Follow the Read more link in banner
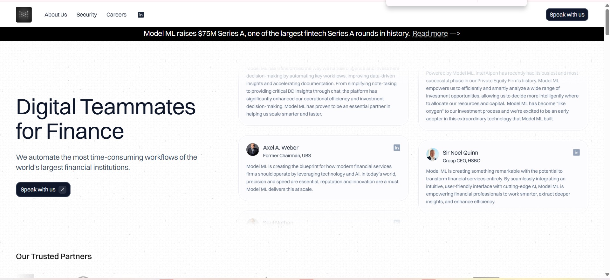The image size is (610, 280). [x=430, y=34]
